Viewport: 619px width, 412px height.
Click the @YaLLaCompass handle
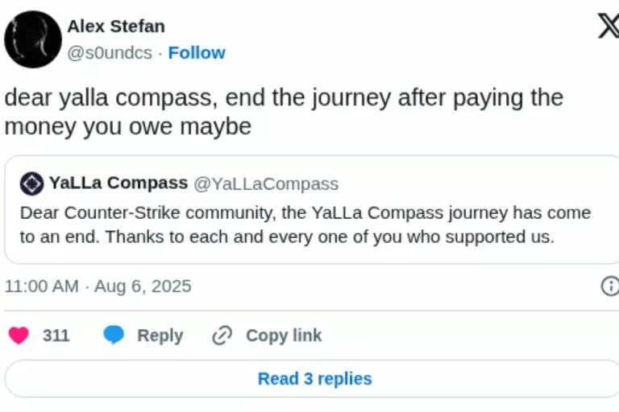[266, 184]
